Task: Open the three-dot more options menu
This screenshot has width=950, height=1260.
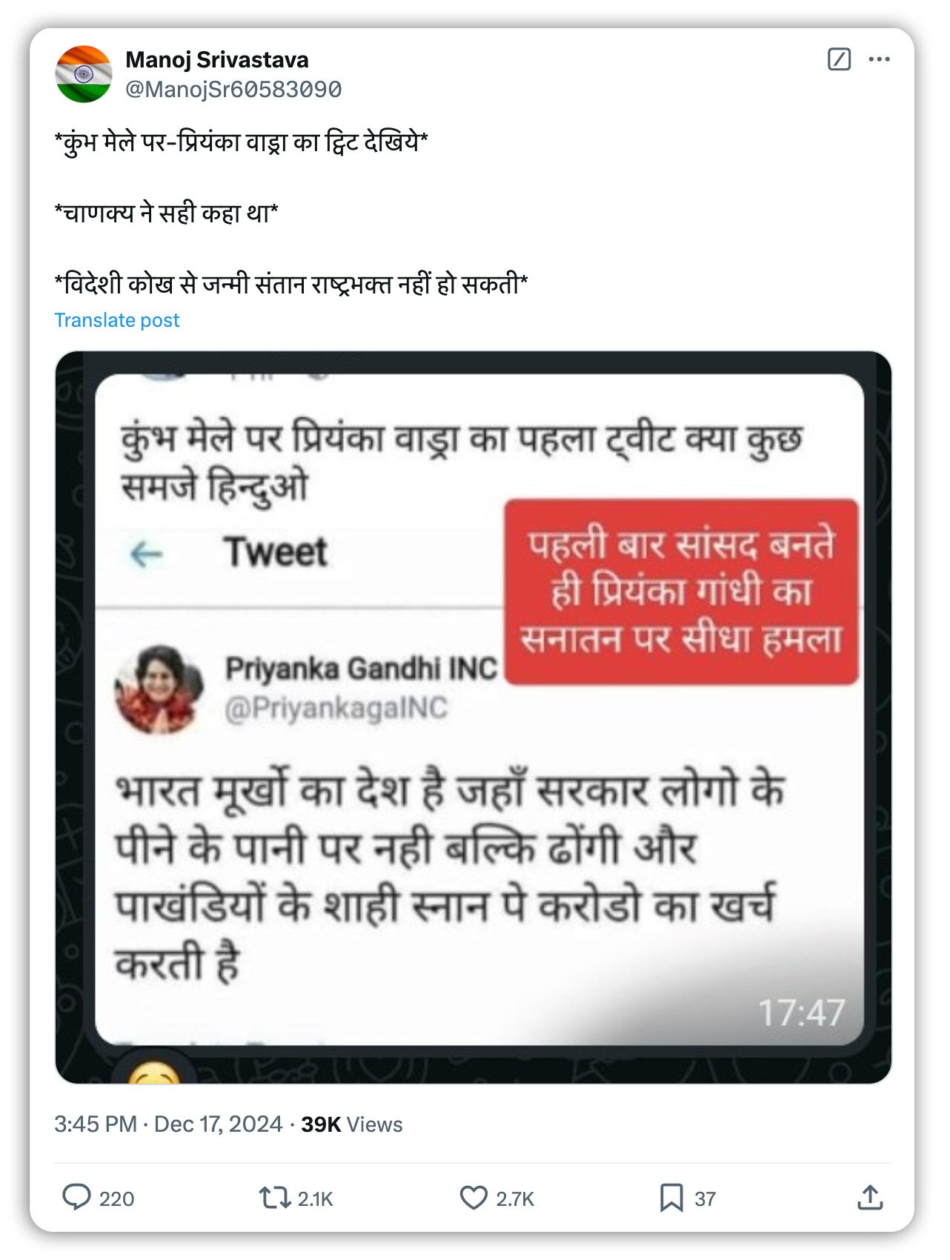Action: point(879,59)
